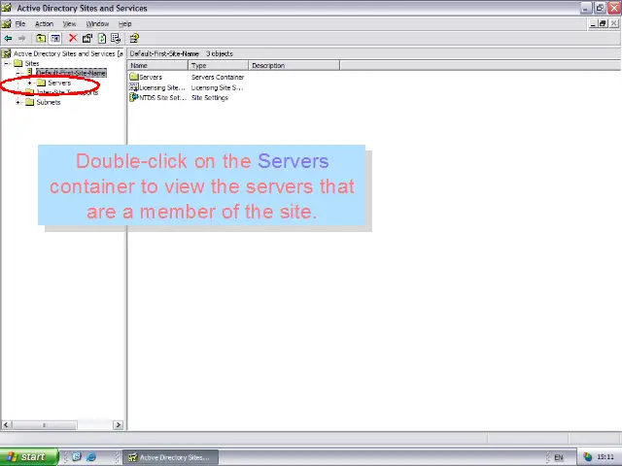The image size is (622, 466).
Task: Click the EN language indicator
Action: pyautogui.click(x=559, y=457)
